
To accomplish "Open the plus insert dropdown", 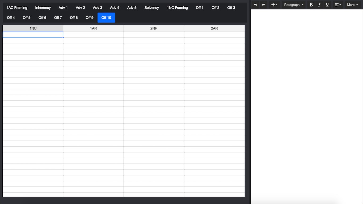I will click(x=274, y=5).
